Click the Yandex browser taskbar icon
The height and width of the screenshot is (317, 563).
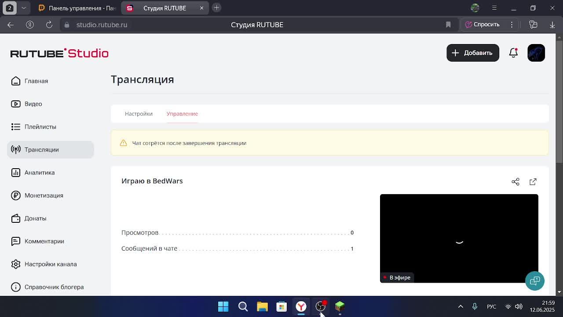[301, 306]
